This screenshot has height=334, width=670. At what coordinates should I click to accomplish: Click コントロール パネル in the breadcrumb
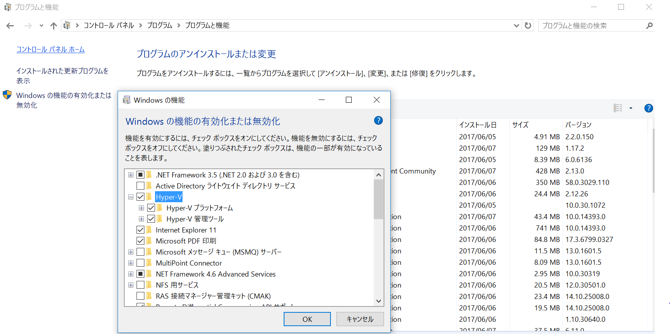(x=109, y=26)
